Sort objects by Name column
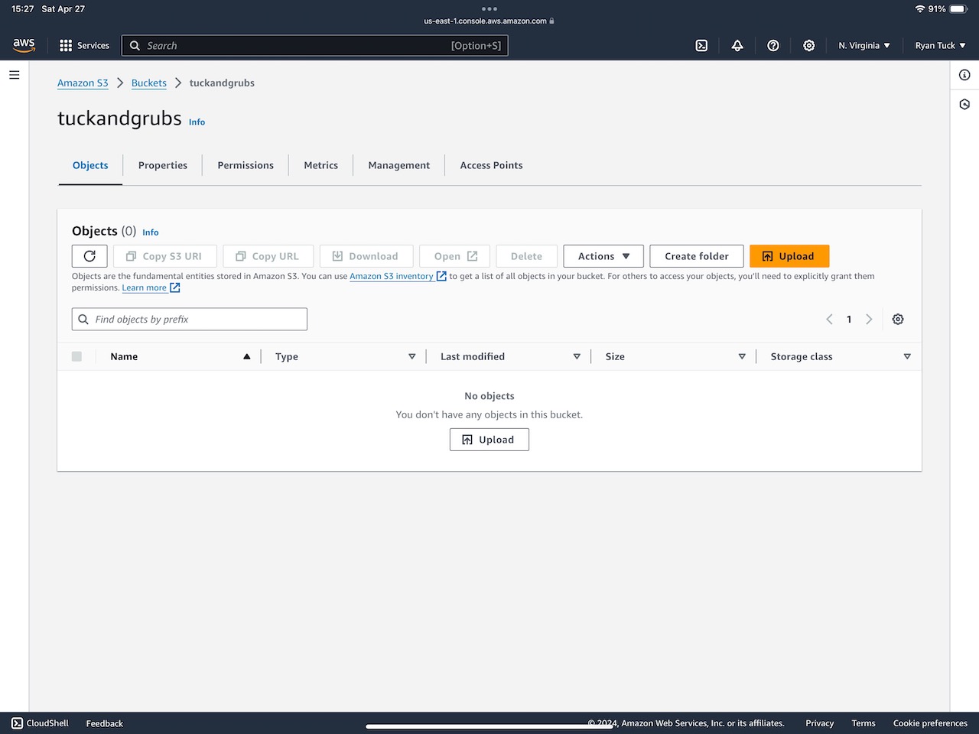This screenshot has width=979, height=734. (124, 356)
